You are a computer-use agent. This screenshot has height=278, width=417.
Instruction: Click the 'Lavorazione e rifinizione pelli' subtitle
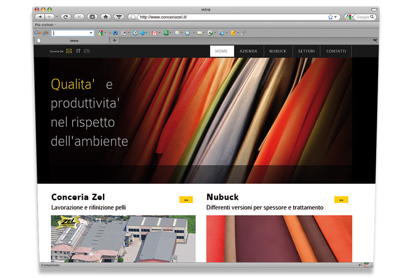pos(88,208)
